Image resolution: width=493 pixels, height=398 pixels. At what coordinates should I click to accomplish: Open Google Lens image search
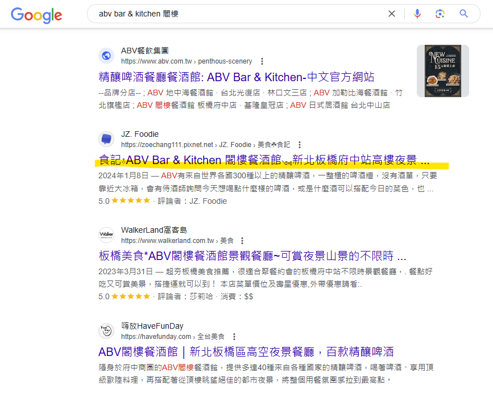pyautogui.click(x=440, y=14)
